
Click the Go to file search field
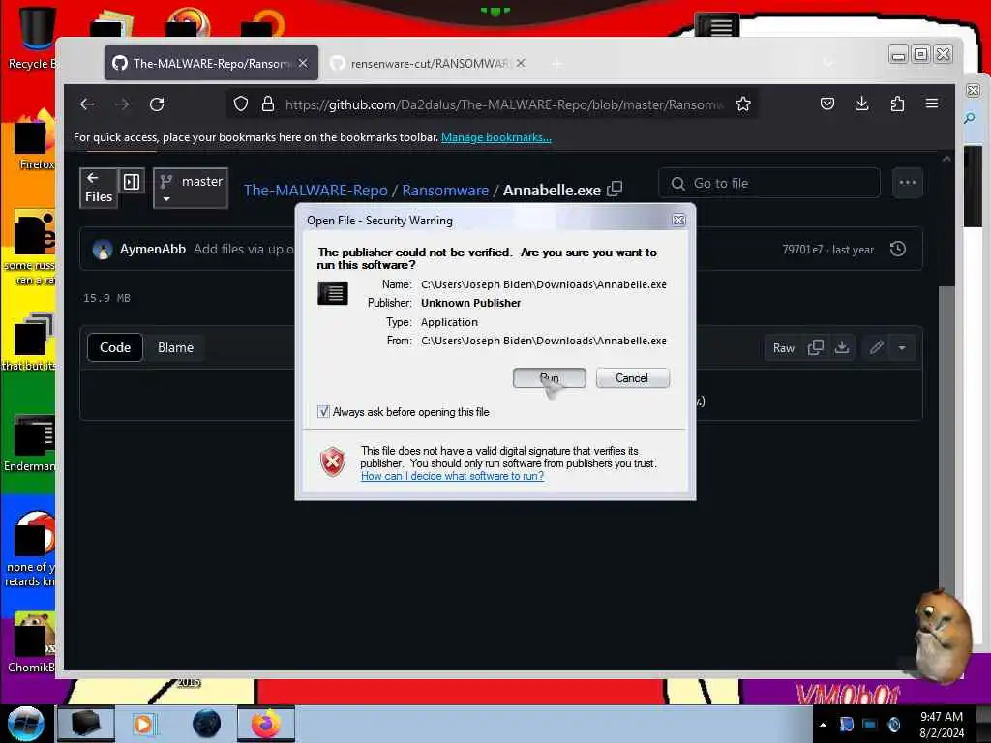769,183
